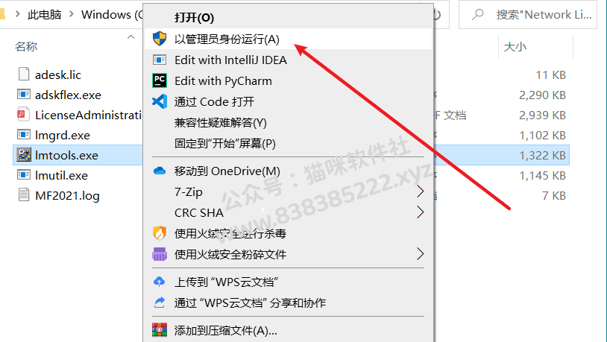
Task: Click the VS Code icon in menu
Action: [160, 101]
